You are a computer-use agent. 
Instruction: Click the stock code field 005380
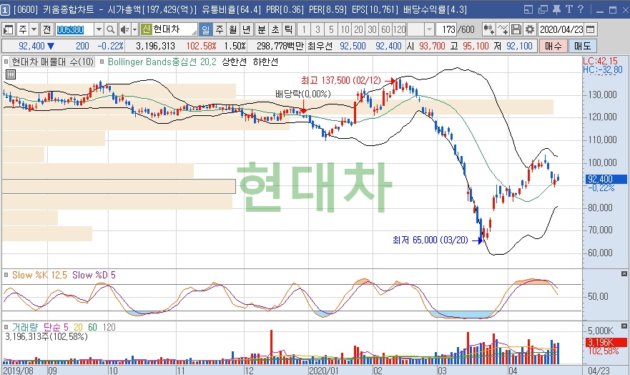pyautogui.click(x=74, y=29)
